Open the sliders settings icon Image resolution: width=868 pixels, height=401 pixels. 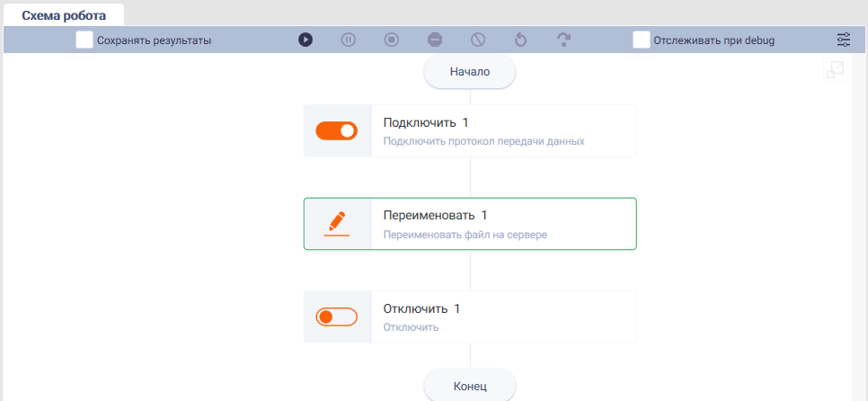coord(844,40)
